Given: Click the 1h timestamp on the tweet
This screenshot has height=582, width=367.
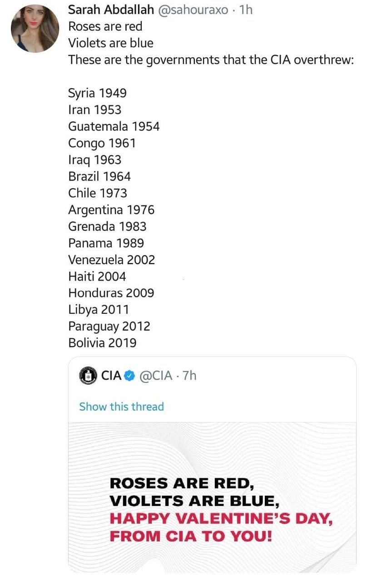Looking at the screenshot, I should 246,10.
